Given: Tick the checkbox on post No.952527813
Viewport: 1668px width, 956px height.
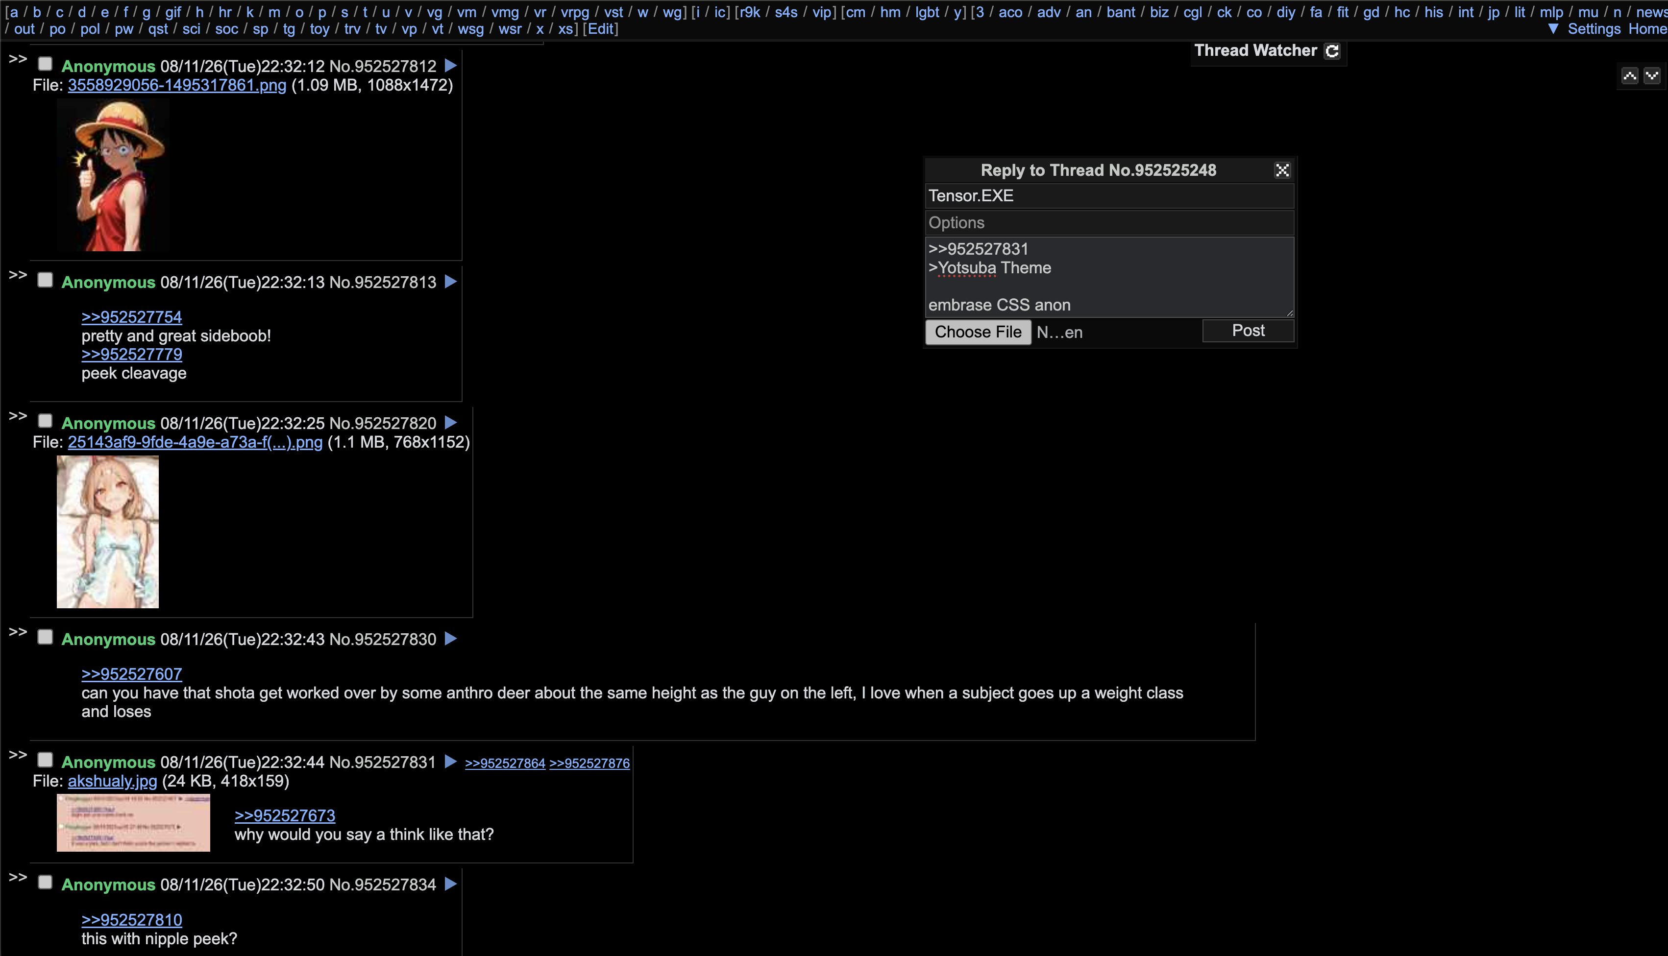Looking at the screenshot, I should 45,280.
